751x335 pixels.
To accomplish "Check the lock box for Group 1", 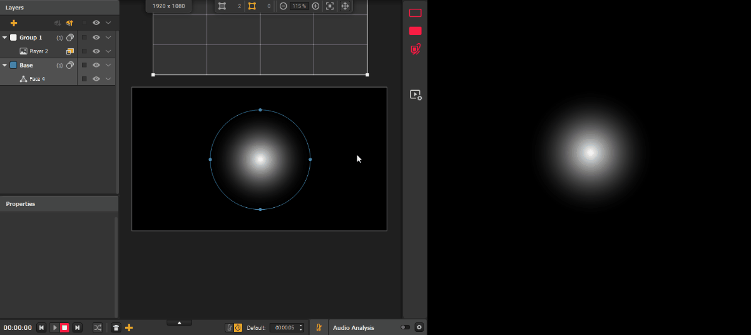I will coord(84,38).
